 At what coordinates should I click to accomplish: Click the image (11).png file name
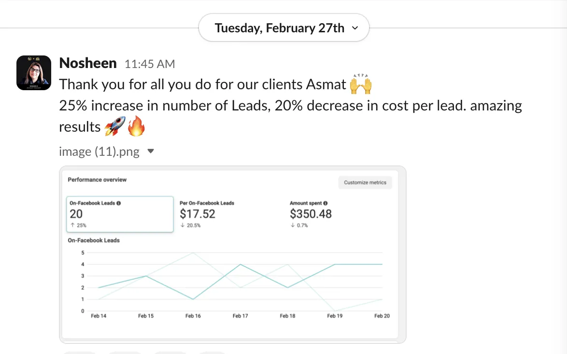click(x=99, y=151)
